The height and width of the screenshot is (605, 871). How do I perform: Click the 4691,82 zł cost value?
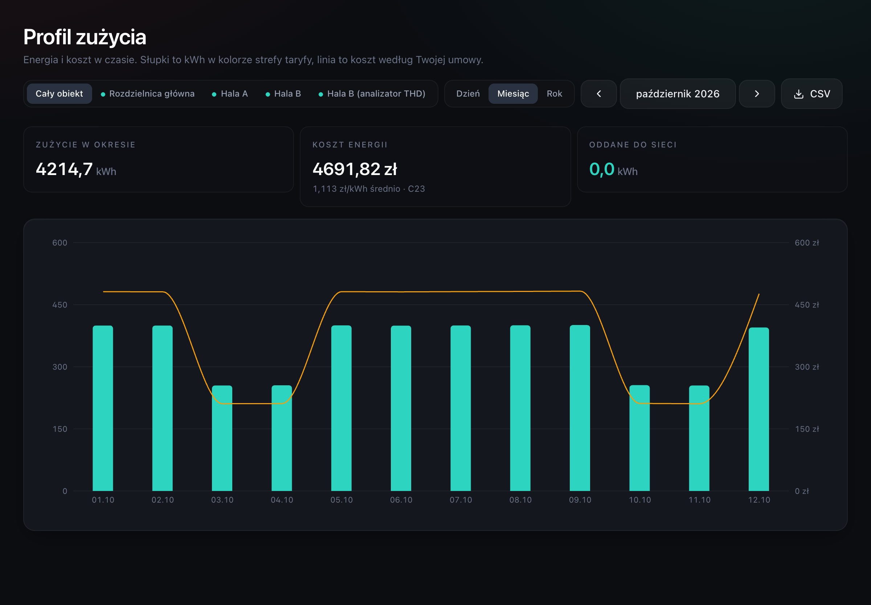tap(355, 169)
